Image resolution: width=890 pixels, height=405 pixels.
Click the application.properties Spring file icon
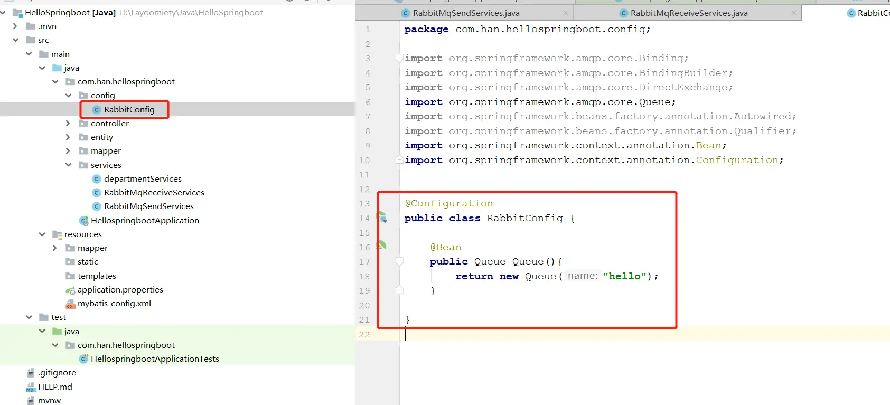click(x=70, y=290)
